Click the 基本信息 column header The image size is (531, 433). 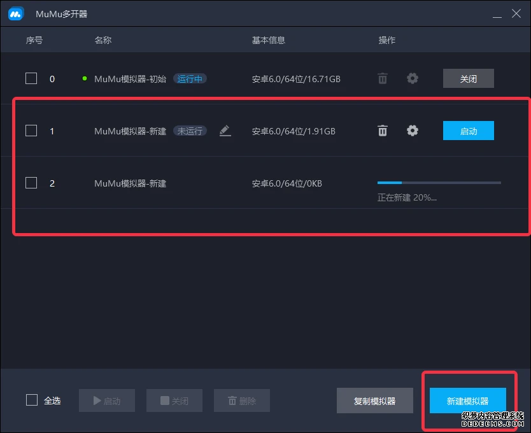click(269, 40)
